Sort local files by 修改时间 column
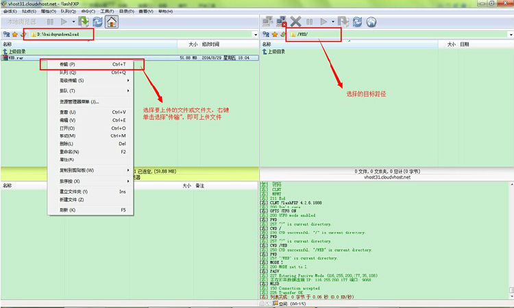514x308 pixels. (211, 44)
